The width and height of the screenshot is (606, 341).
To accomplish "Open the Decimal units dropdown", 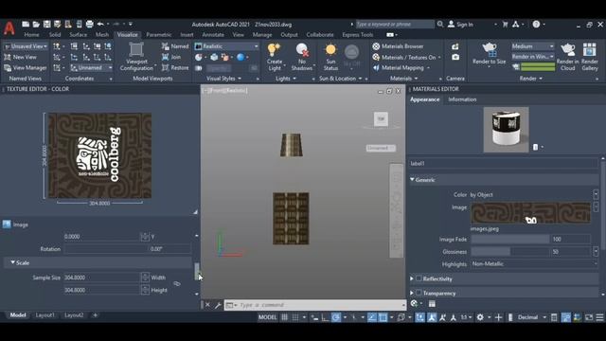I will pos(532,317).
